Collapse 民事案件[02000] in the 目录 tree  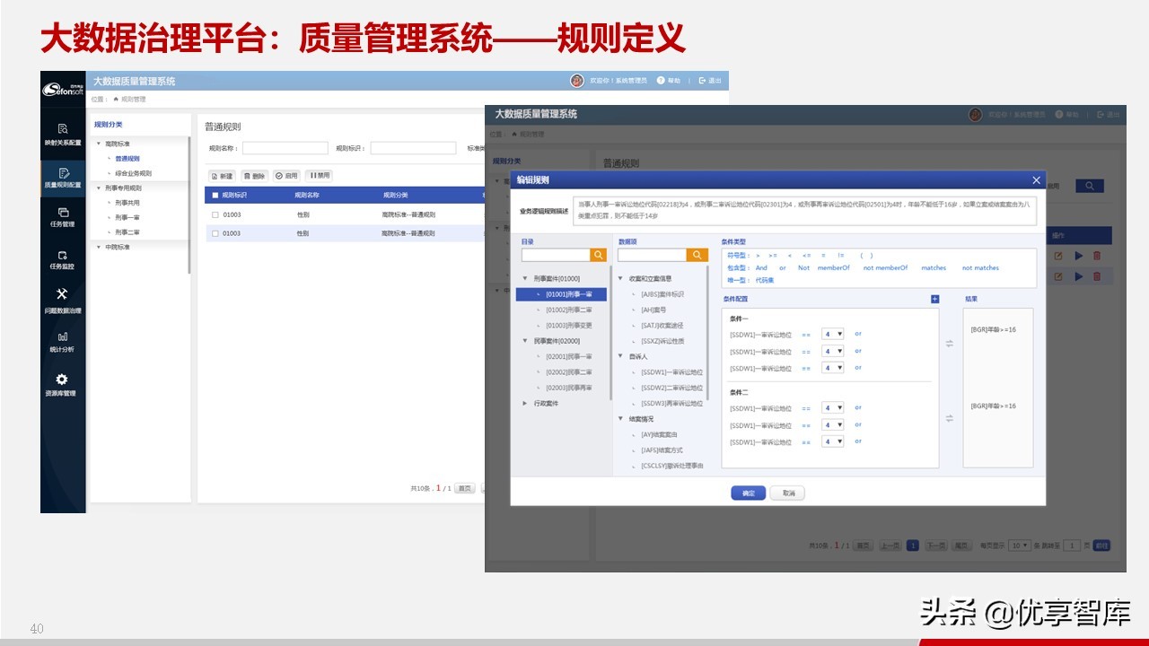(525, 341)
